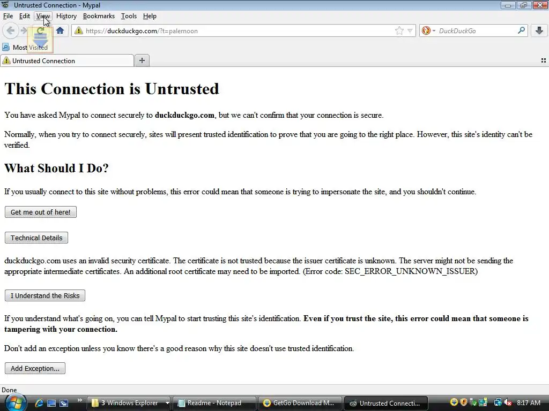Open the Tools menu
549x411 pixels.
pyautogui.click(x=129, y=16)
